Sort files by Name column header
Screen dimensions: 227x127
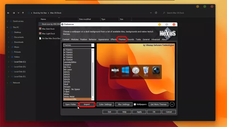coord(43,19)
